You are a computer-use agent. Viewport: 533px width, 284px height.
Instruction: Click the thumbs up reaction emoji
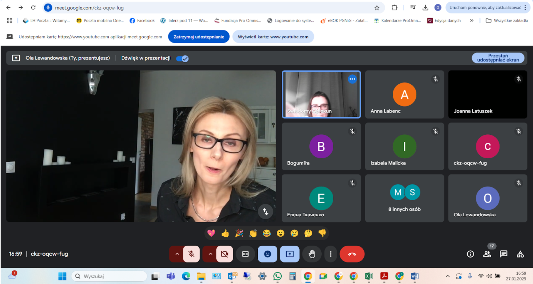225,233
